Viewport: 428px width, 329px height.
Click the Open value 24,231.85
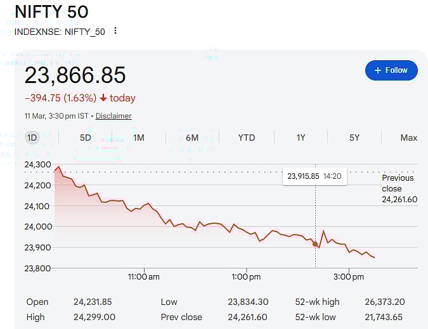pos(94,302)
